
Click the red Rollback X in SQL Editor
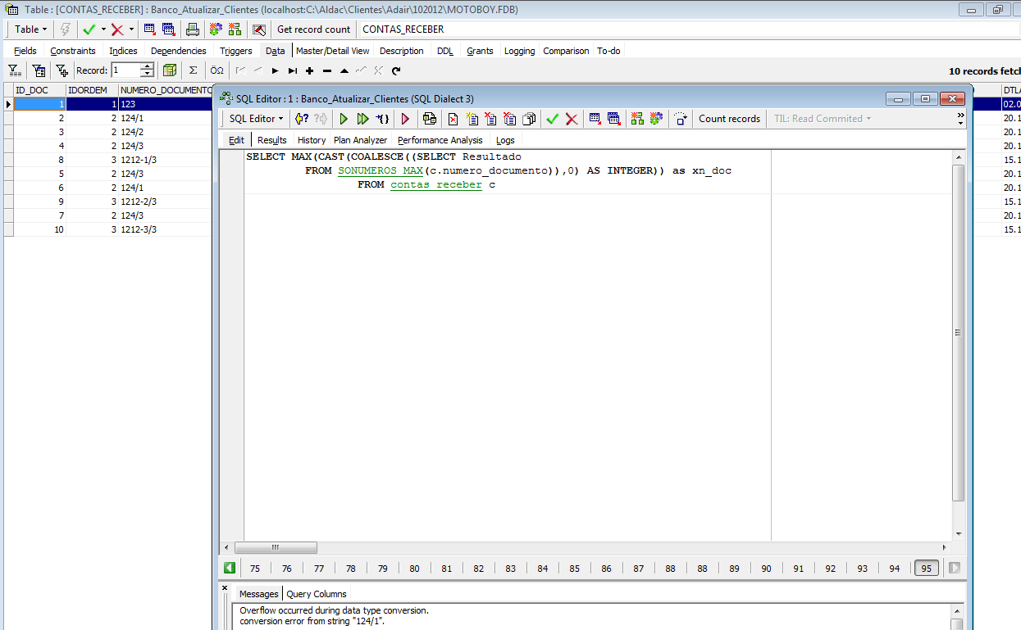(x=572, y=119)
